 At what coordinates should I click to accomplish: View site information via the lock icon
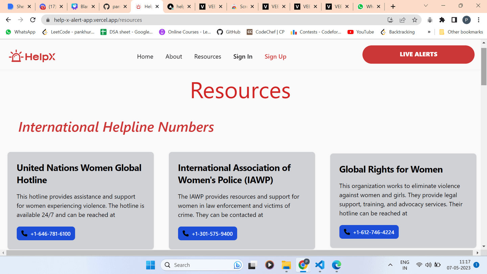click(48, 20)
